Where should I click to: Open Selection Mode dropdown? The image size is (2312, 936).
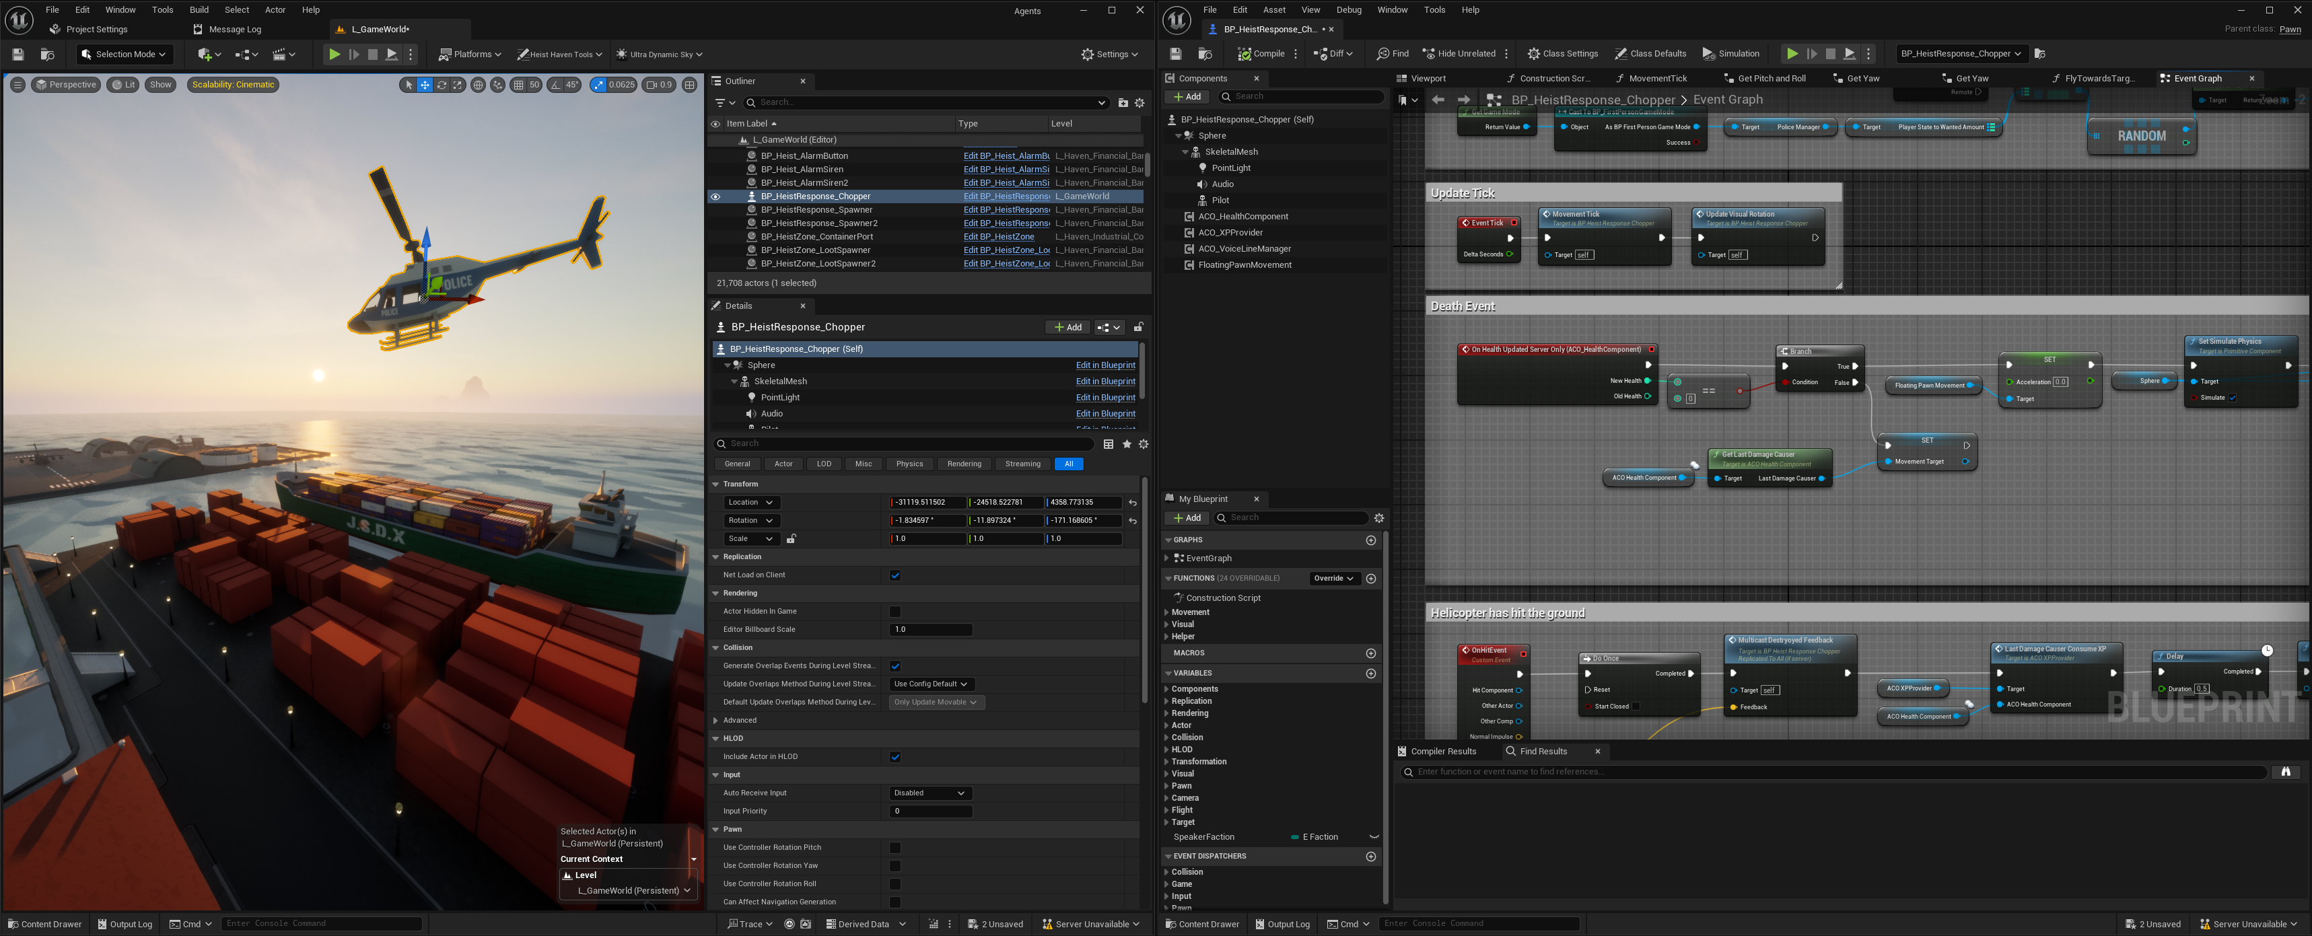point(124,55)
